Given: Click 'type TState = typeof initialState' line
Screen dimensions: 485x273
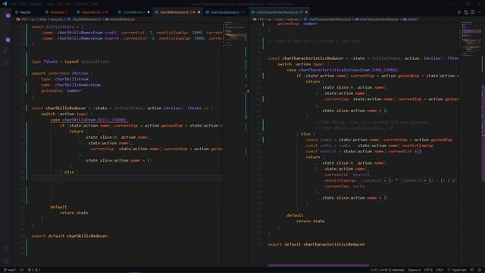Looking at the screenshot, I should [x=70, y=61].
